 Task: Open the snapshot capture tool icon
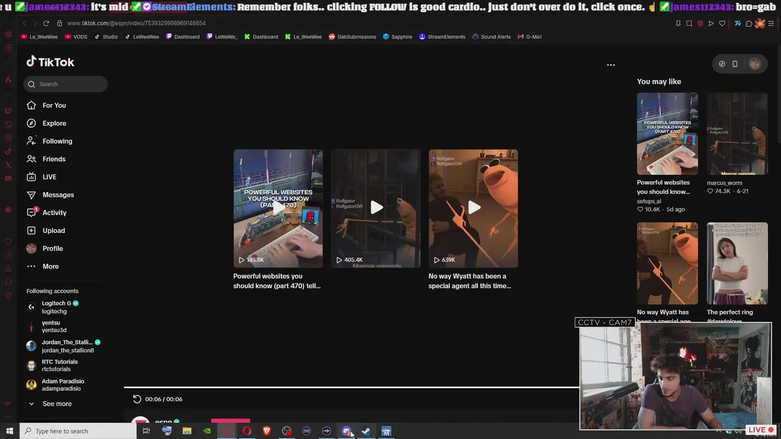(x=689, y=23)
